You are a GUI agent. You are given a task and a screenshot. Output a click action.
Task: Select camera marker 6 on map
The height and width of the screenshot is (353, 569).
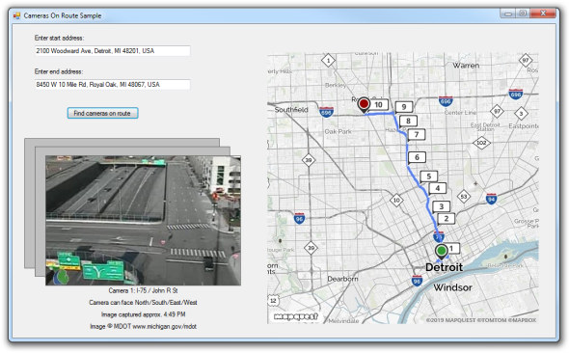[417, 157]
